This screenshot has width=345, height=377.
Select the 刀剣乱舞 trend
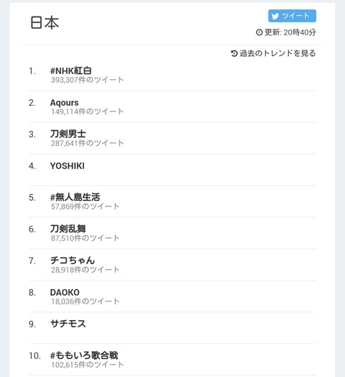click(x=68, y=229)
